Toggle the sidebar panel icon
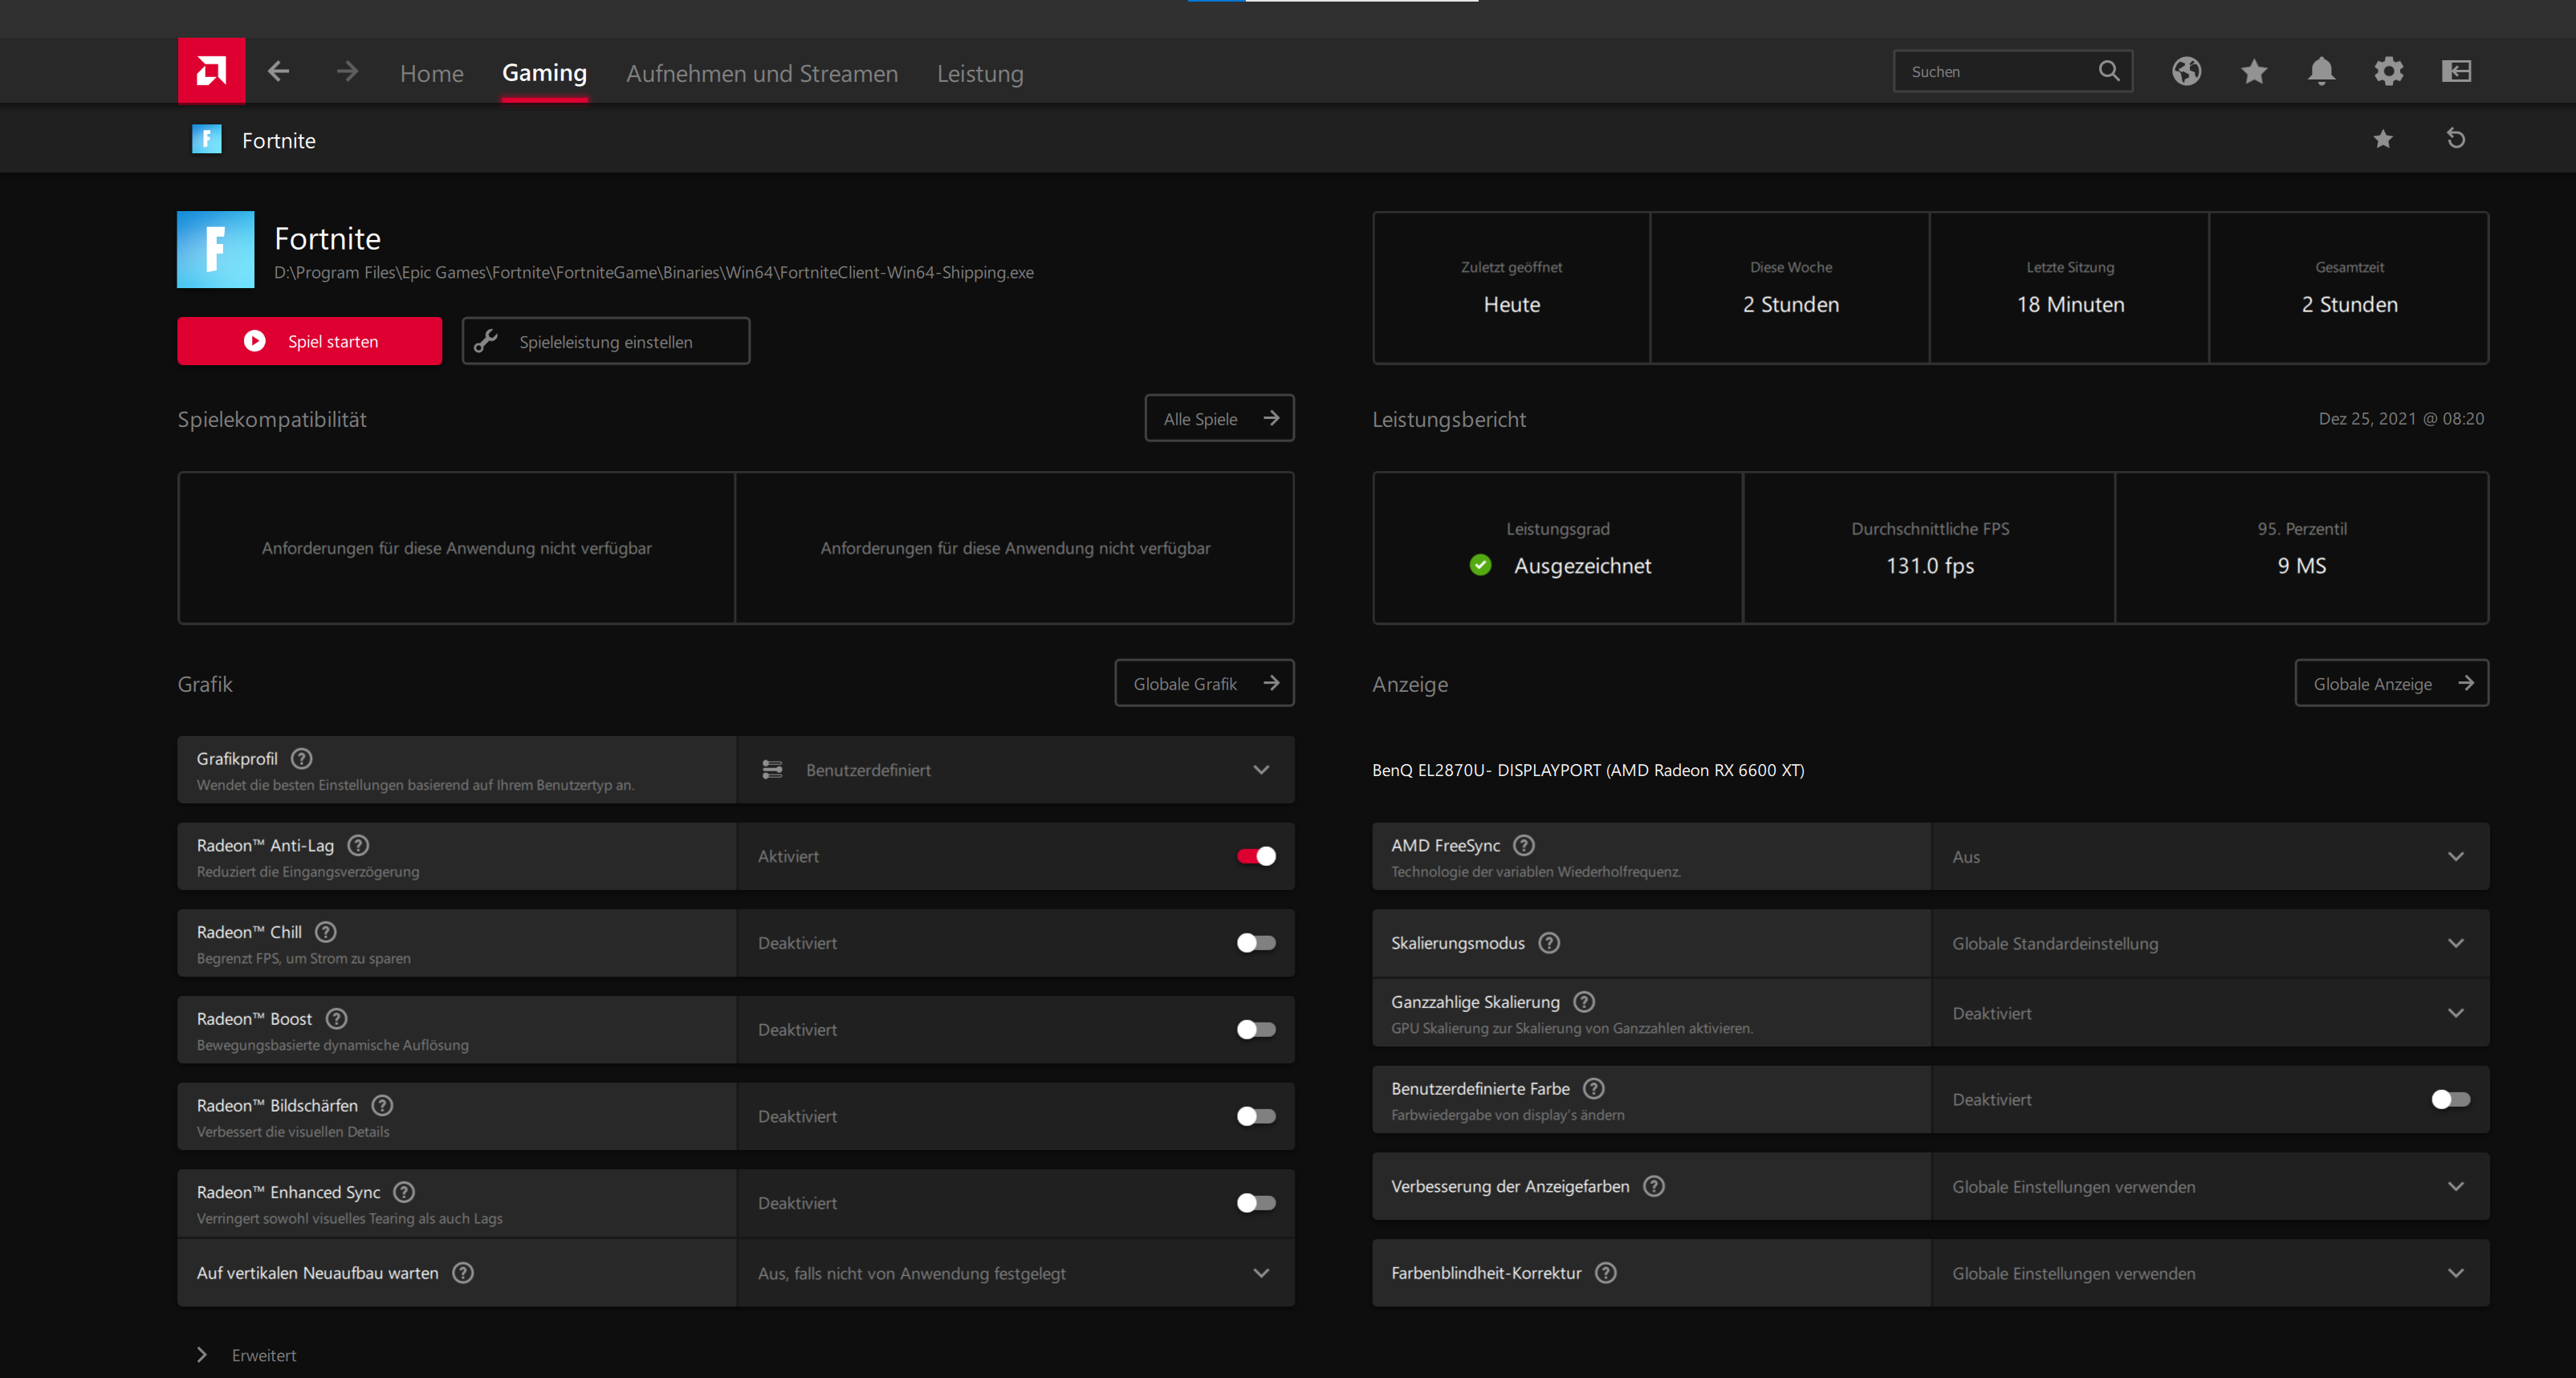This screenshot has width=2576, height=1378. coord(2456,71)
